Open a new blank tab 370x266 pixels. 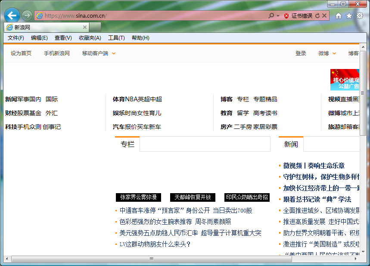click(95, 27)
